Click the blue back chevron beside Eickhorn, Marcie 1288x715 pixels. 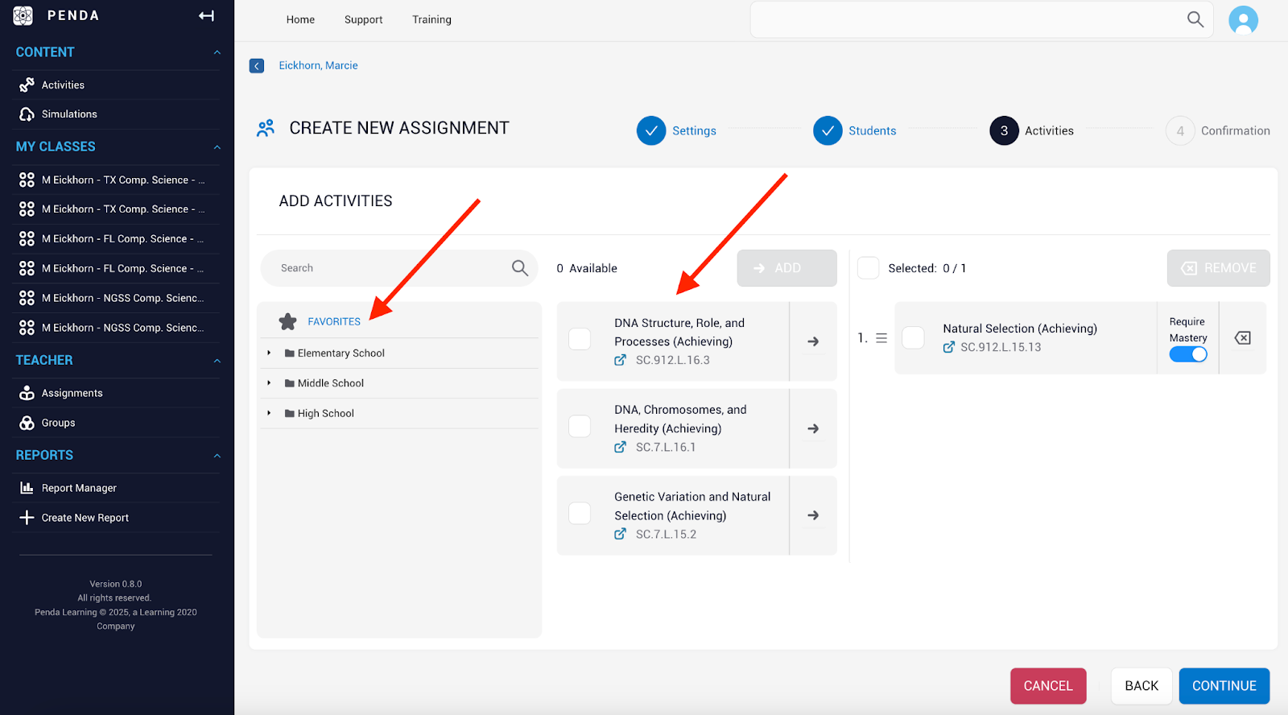pos(257,66)
